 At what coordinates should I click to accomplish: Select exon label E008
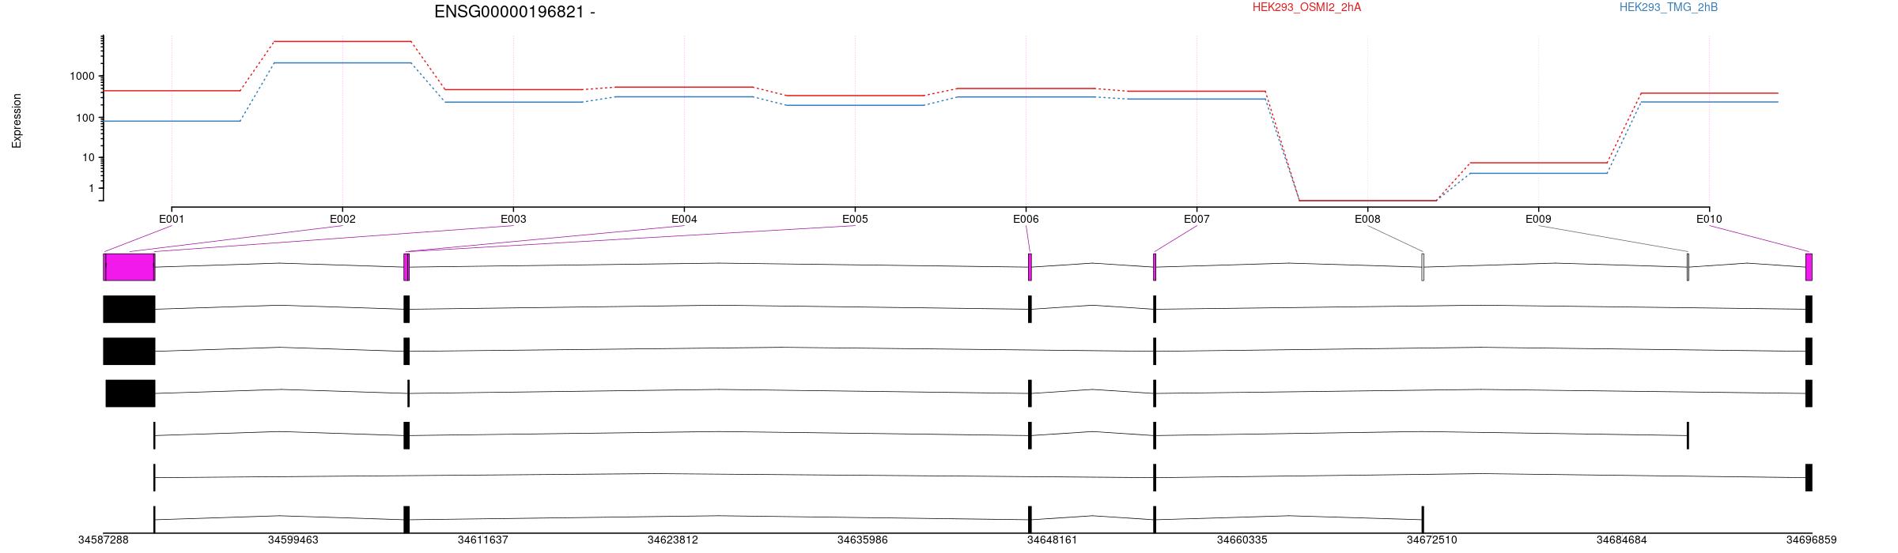click(x=1367, y=219)
